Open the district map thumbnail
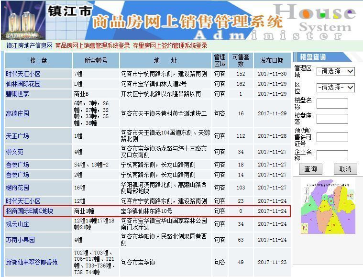 [328, 207]
